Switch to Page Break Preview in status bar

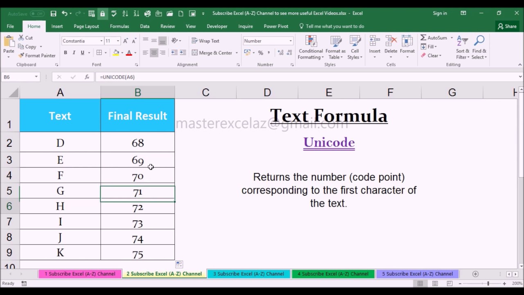pyautogui.click(x=449, y=284)
